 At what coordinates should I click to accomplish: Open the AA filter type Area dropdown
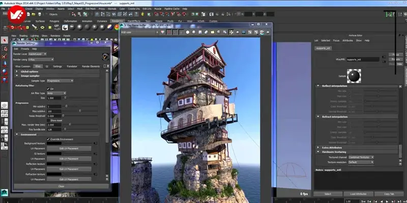[56, 93]
